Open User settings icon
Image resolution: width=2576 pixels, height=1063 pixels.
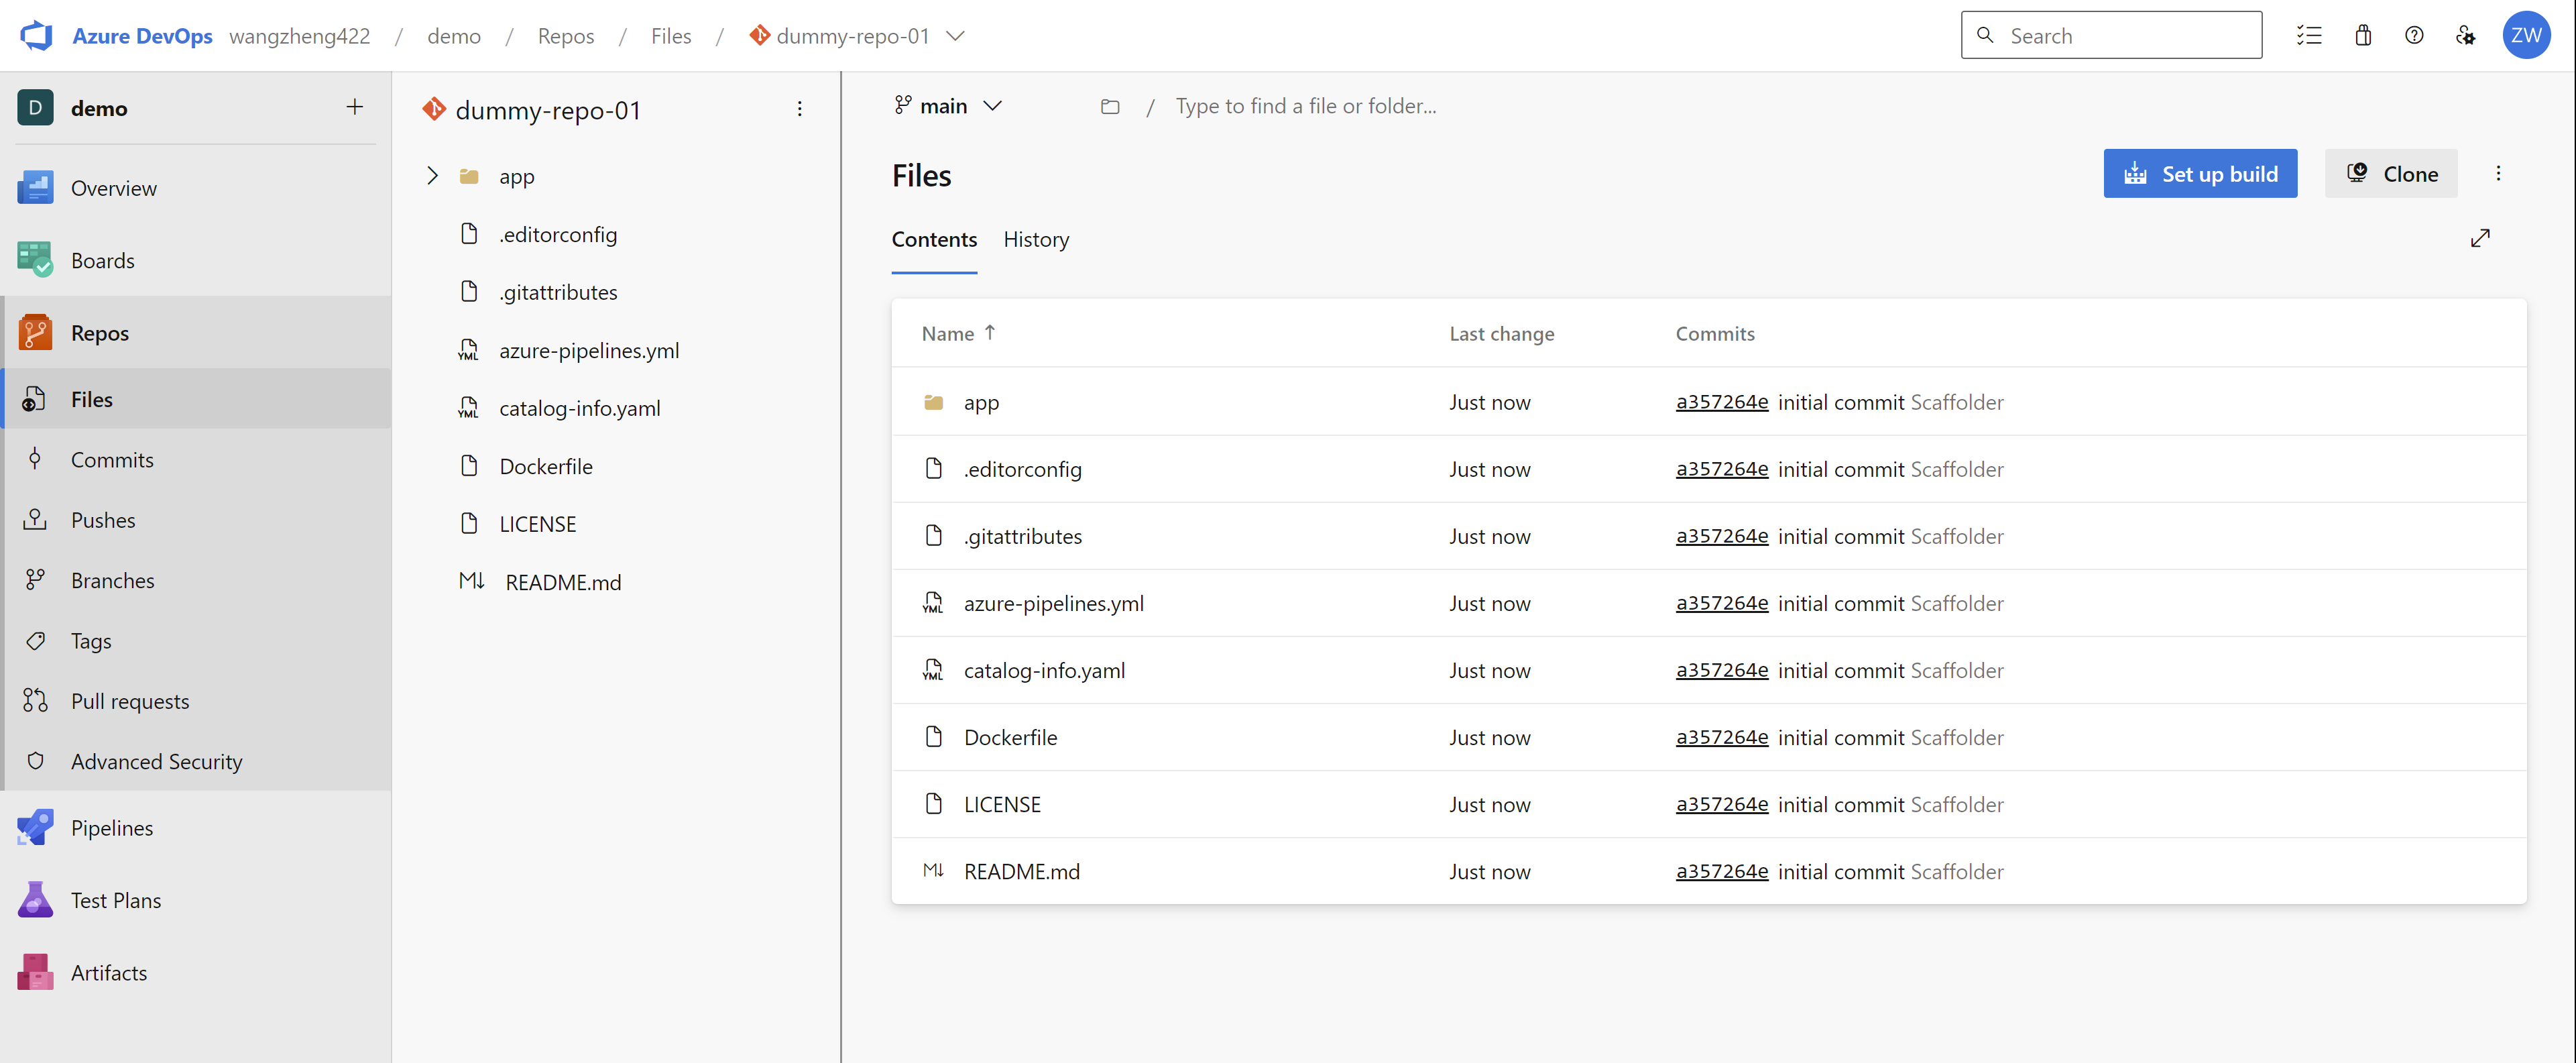pyautogui.click(x=2465, y=36)
